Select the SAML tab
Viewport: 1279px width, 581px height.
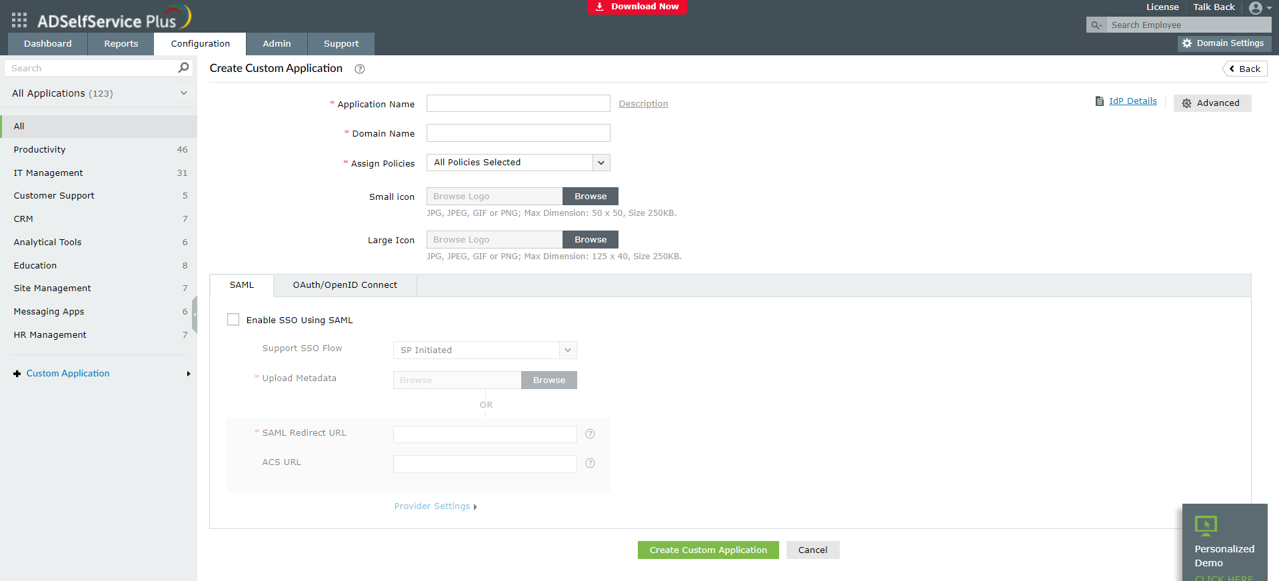(242, 285)
